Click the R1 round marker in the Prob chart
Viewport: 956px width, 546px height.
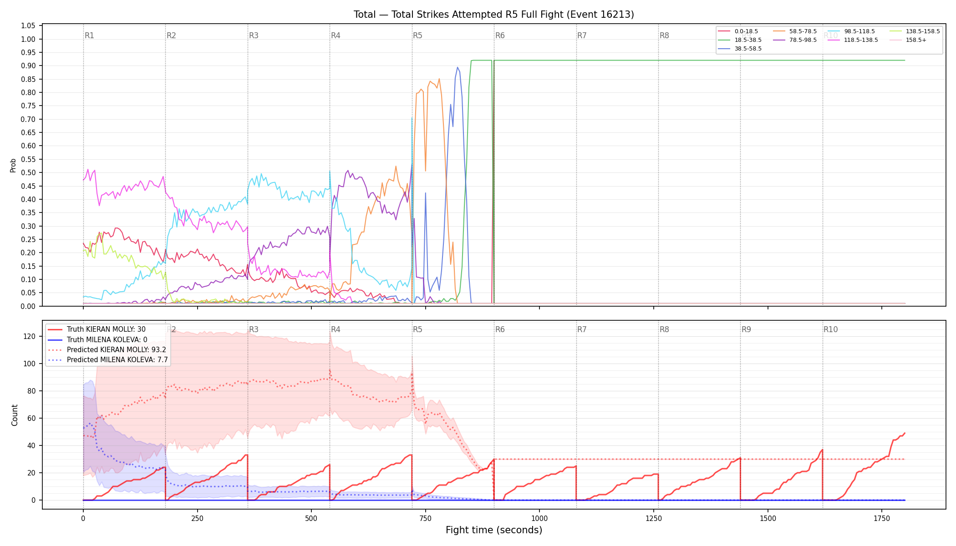point(89,35)
